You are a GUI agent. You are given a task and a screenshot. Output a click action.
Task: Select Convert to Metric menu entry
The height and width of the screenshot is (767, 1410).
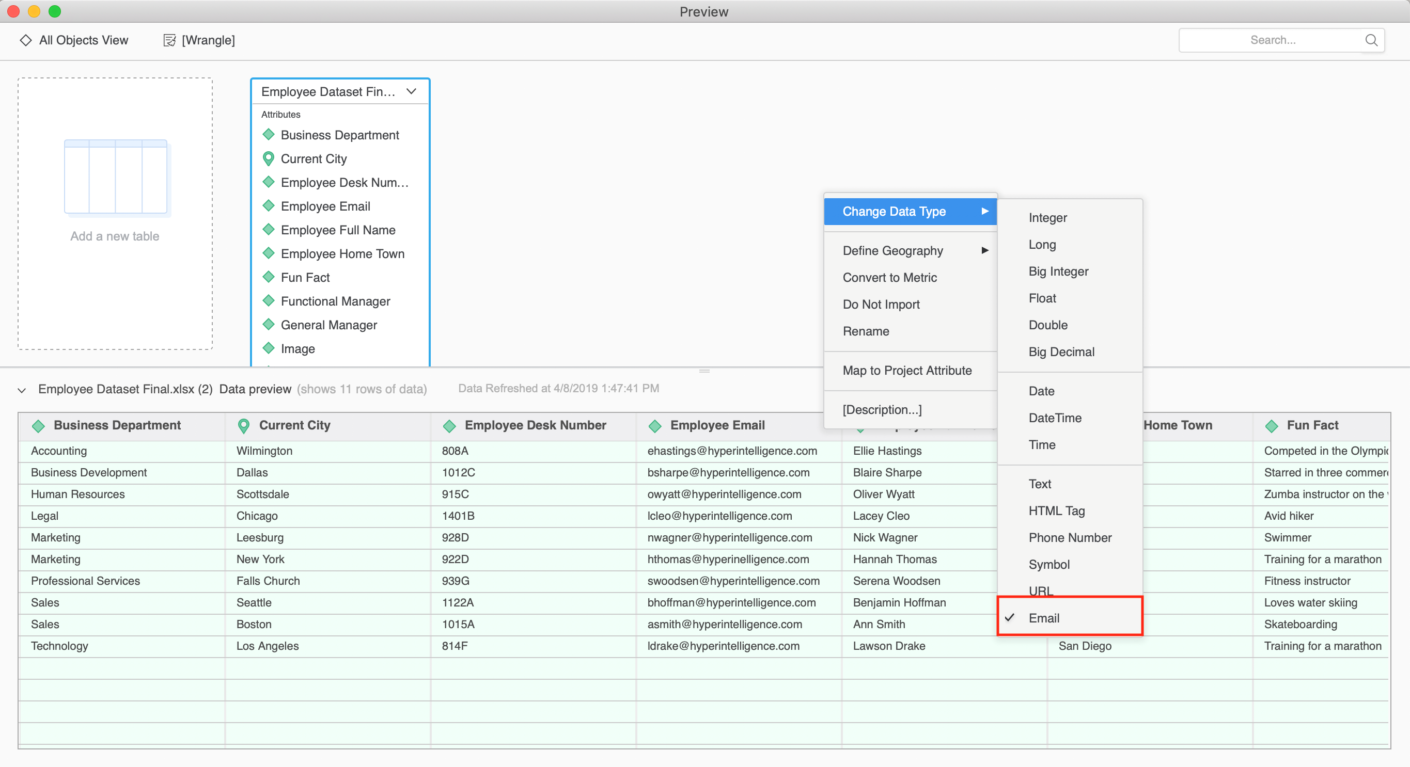click(889, 277)
